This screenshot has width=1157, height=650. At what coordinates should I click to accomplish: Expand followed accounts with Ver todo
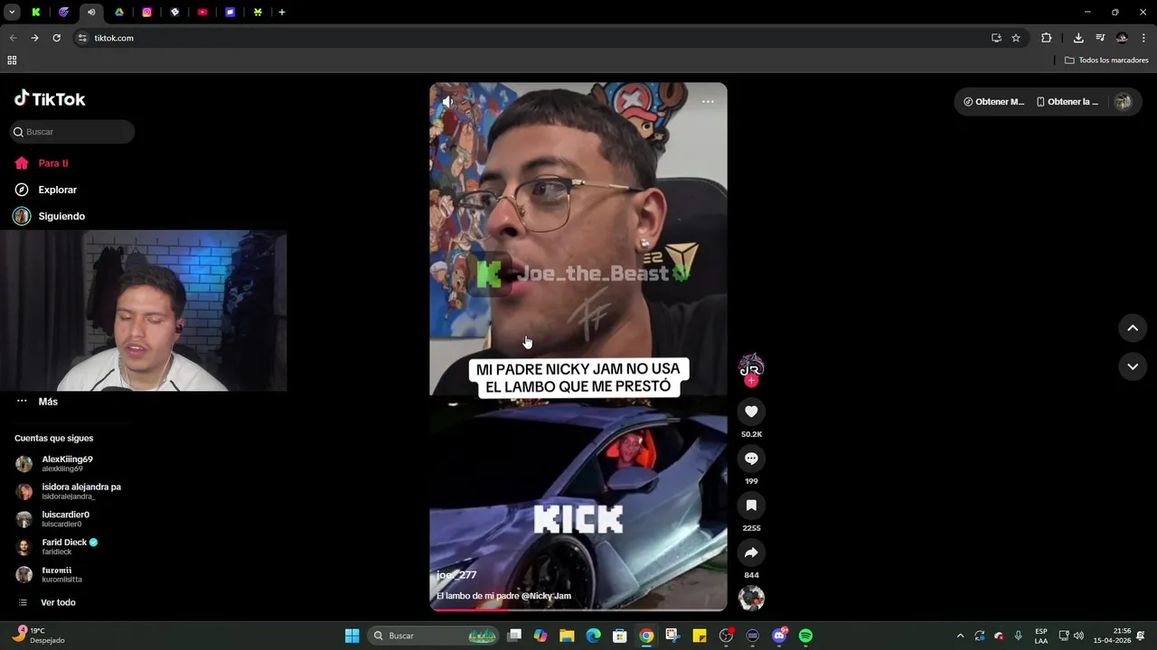(x=58, y=602)
